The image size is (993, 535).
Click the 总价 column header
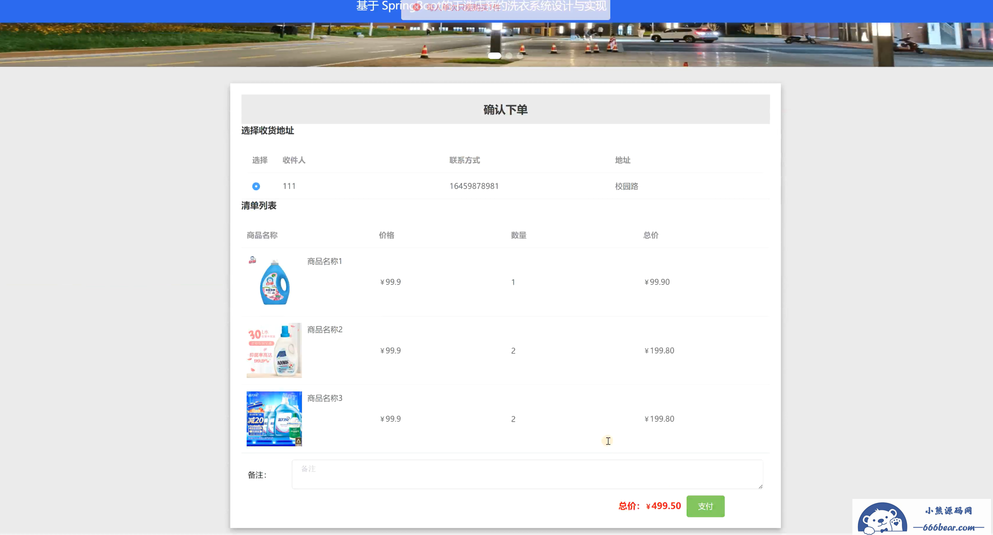pyautogui.click(x=651, y=235)
